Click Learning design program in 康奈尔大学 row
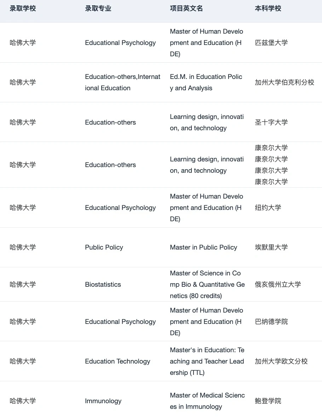This screenshot has width=322, height=417. coord(207,165)
